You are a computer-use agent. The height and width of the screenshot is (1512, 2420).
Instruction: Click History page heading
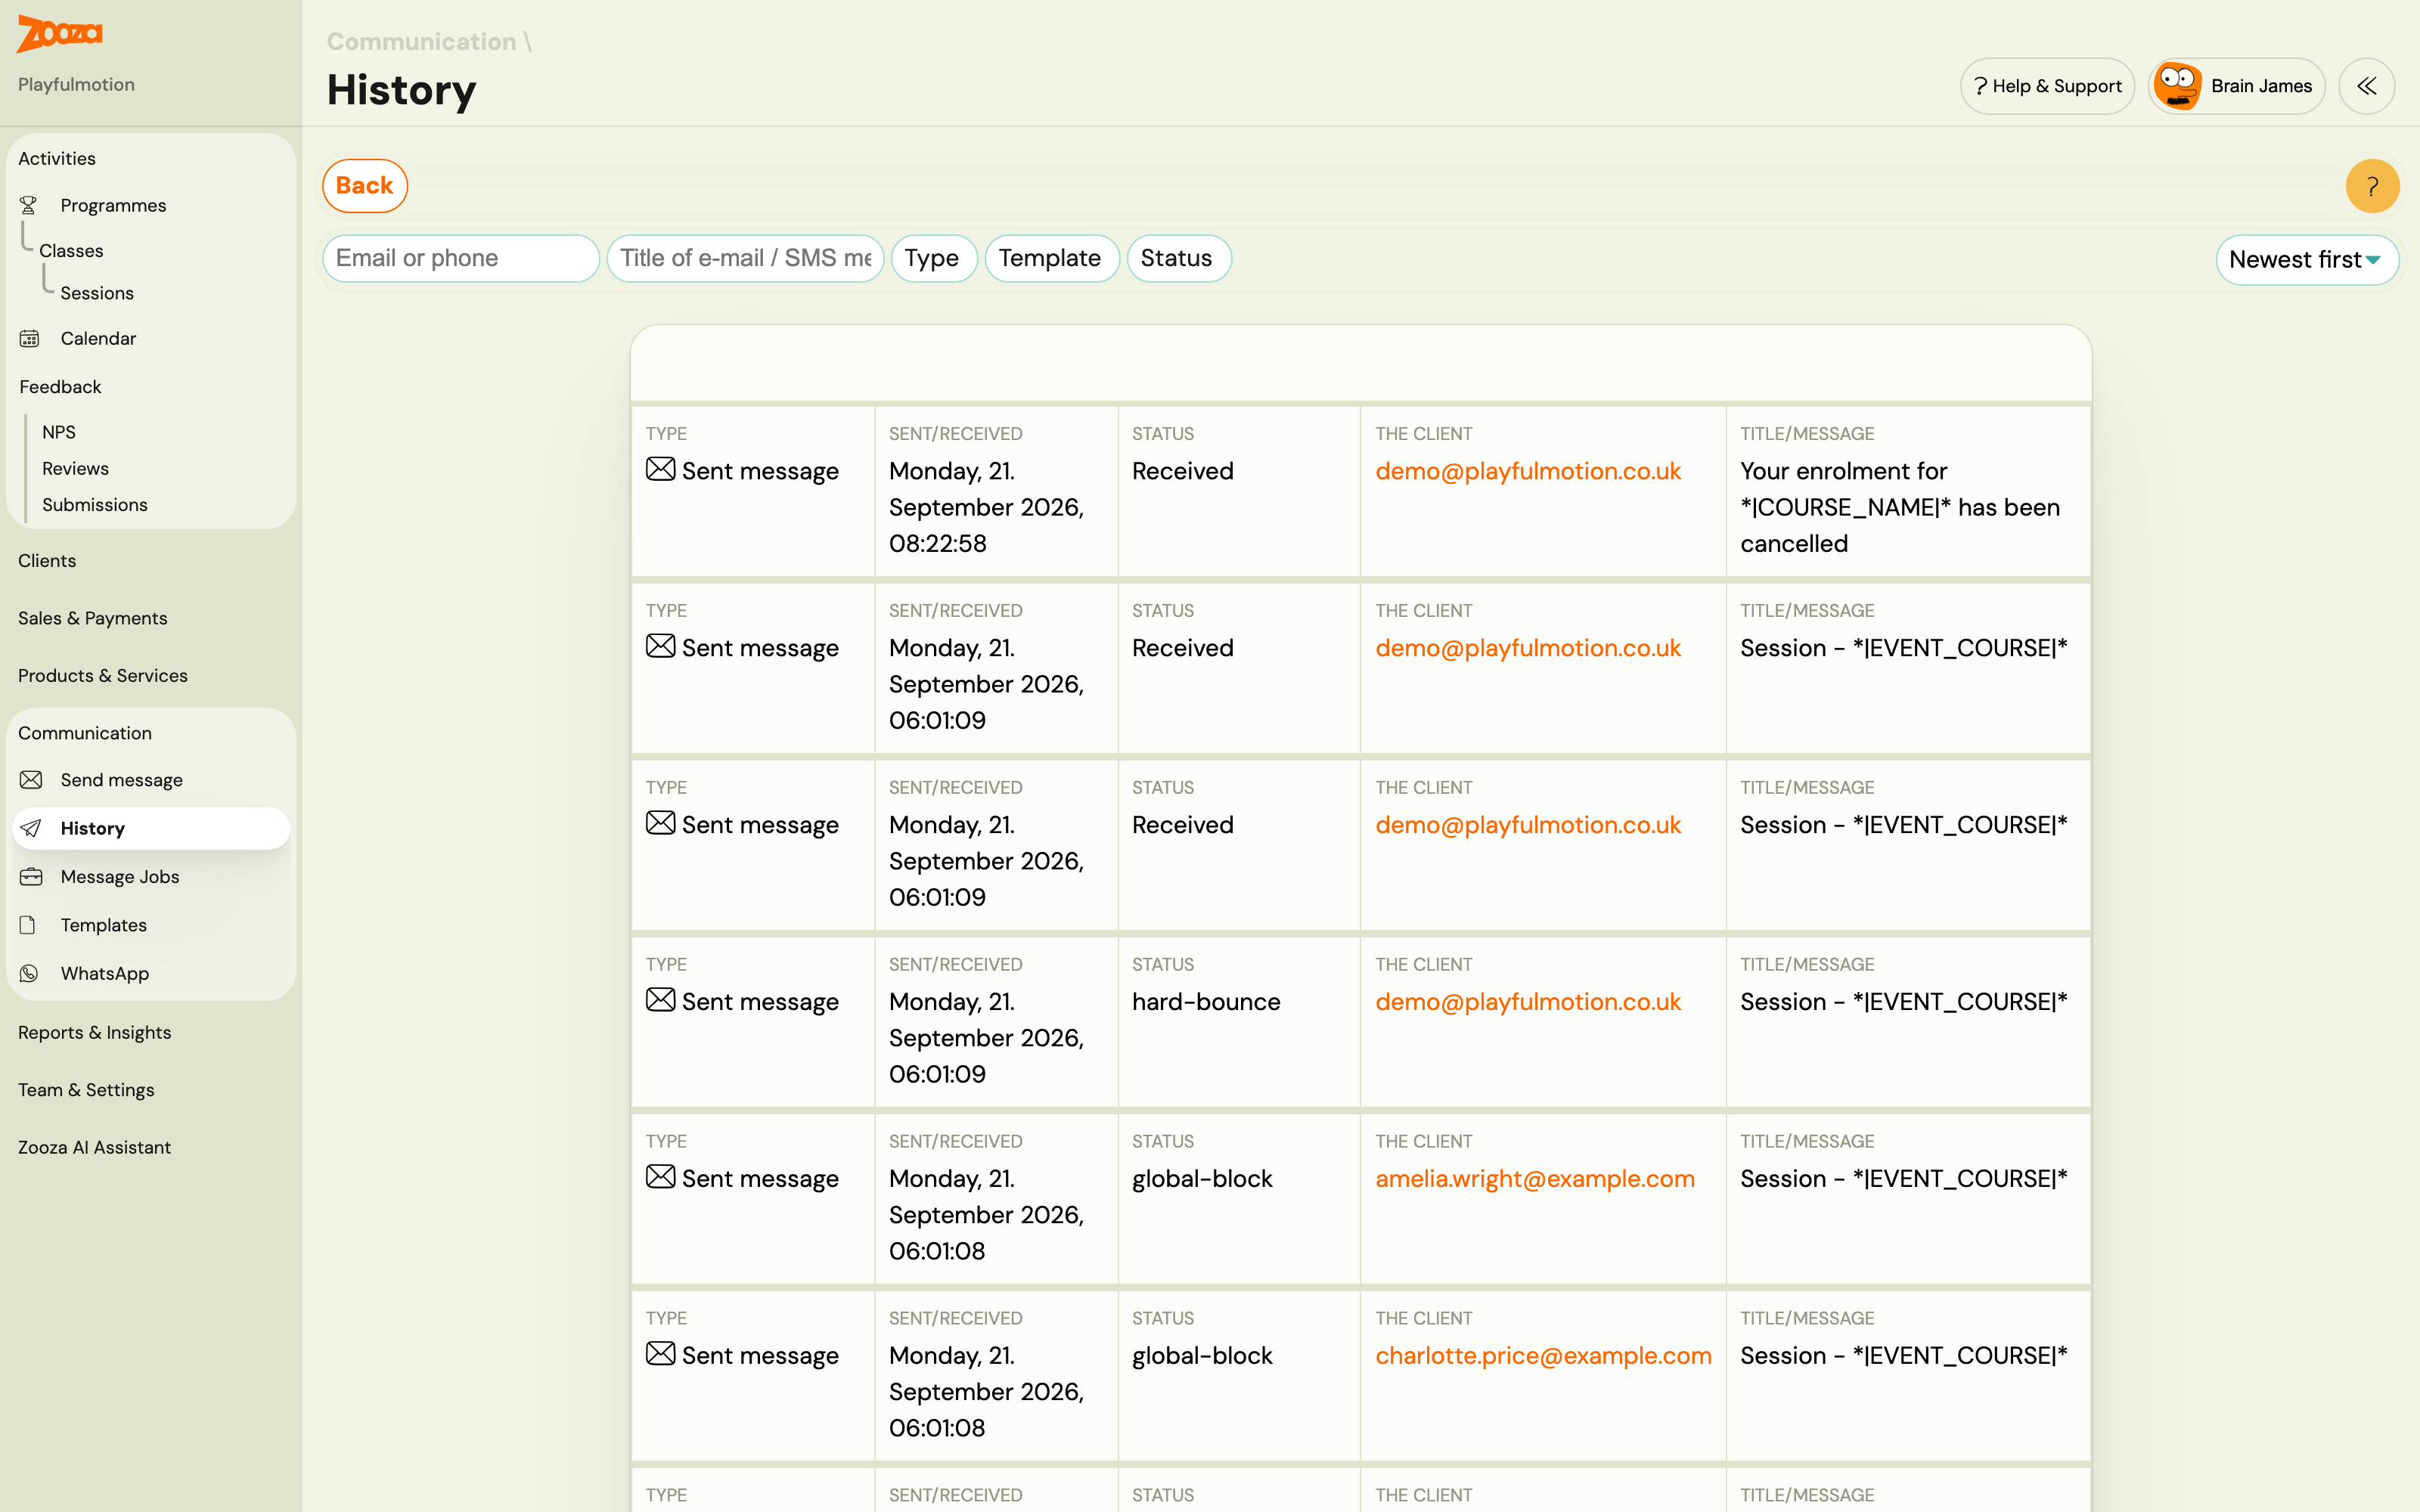click(x=401, y=90)
